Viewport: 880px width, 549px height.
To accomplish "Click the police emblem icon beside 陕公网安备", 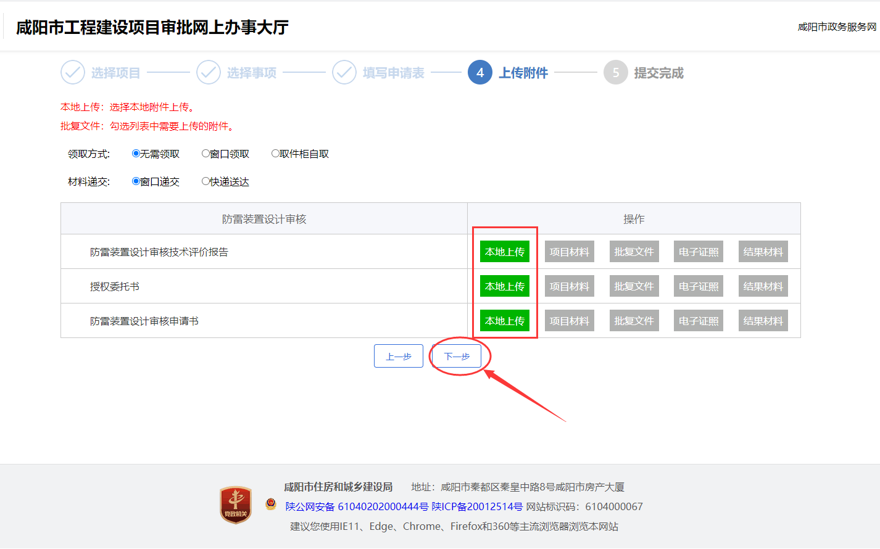I will point(271,504).
